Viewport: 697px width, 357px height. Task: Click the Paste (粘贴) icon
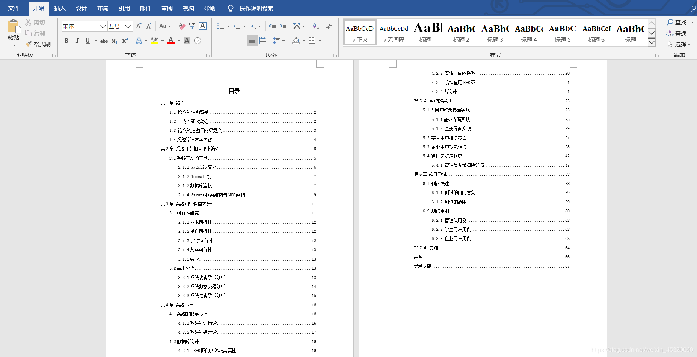coord(14,26)
